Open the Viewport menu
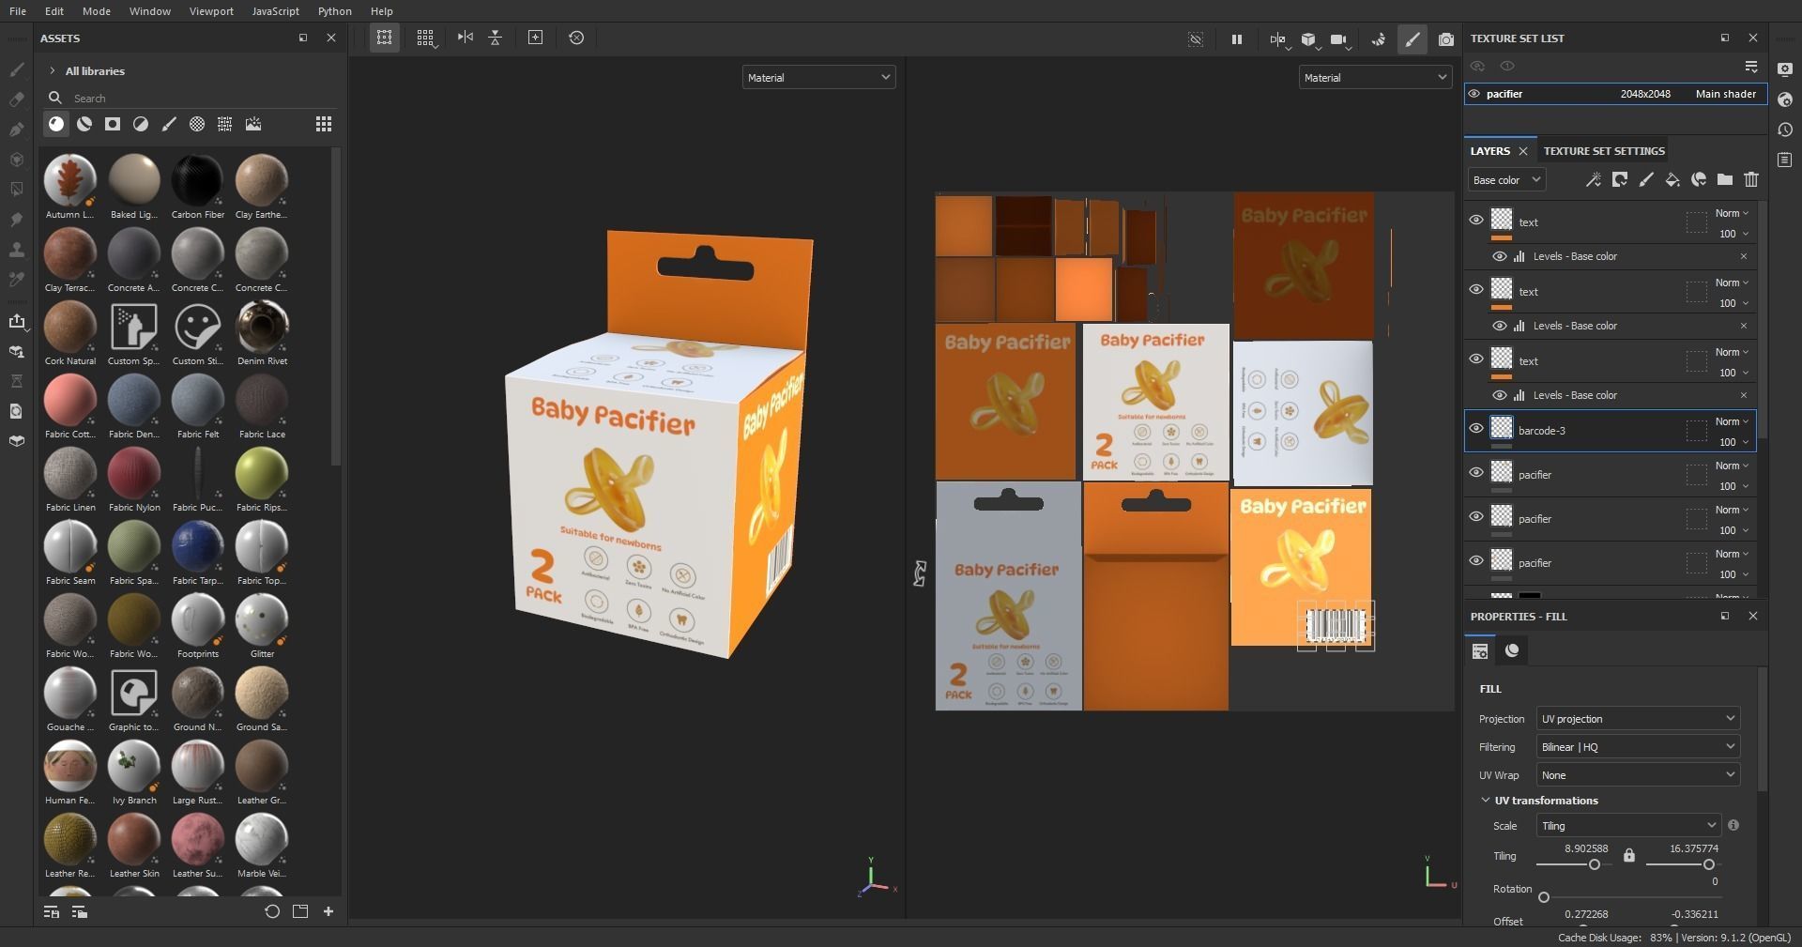This screenshot has height=947, width=1802. coord(211,11)
